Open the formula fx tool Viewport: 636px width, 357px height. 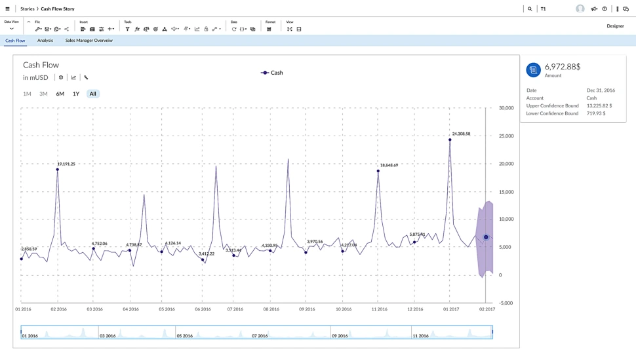tap(137, 29)
